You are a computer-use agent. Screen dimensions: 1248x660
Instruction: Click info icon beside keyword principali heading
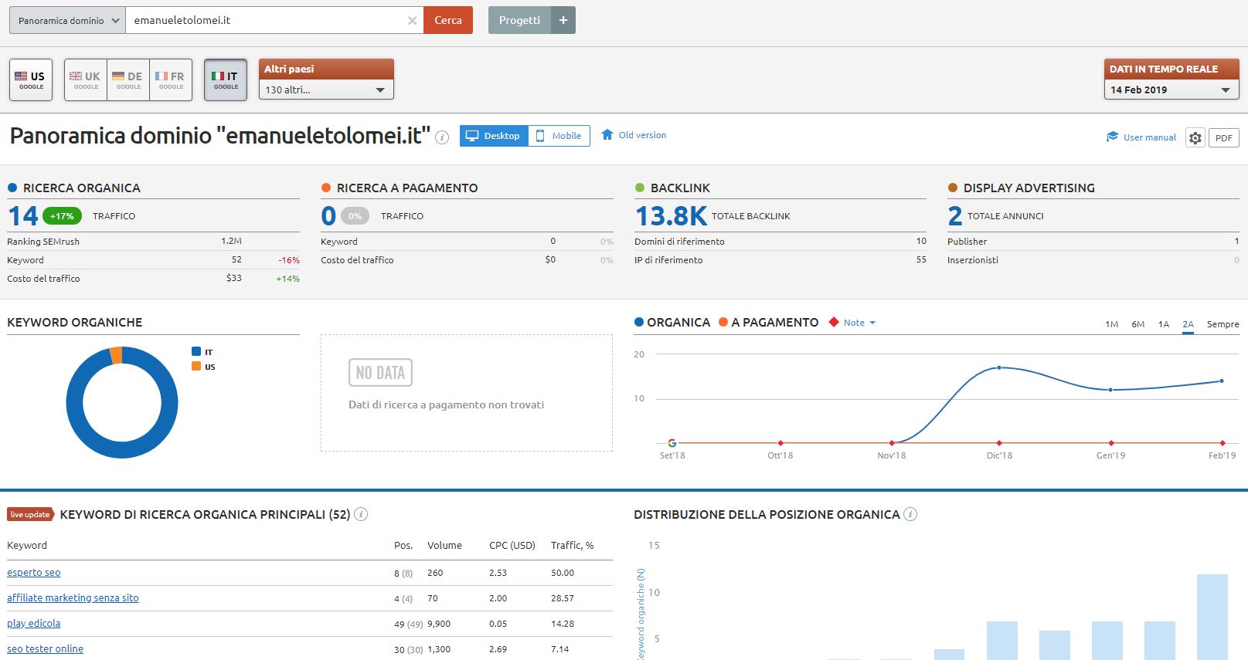coord(361,514)
